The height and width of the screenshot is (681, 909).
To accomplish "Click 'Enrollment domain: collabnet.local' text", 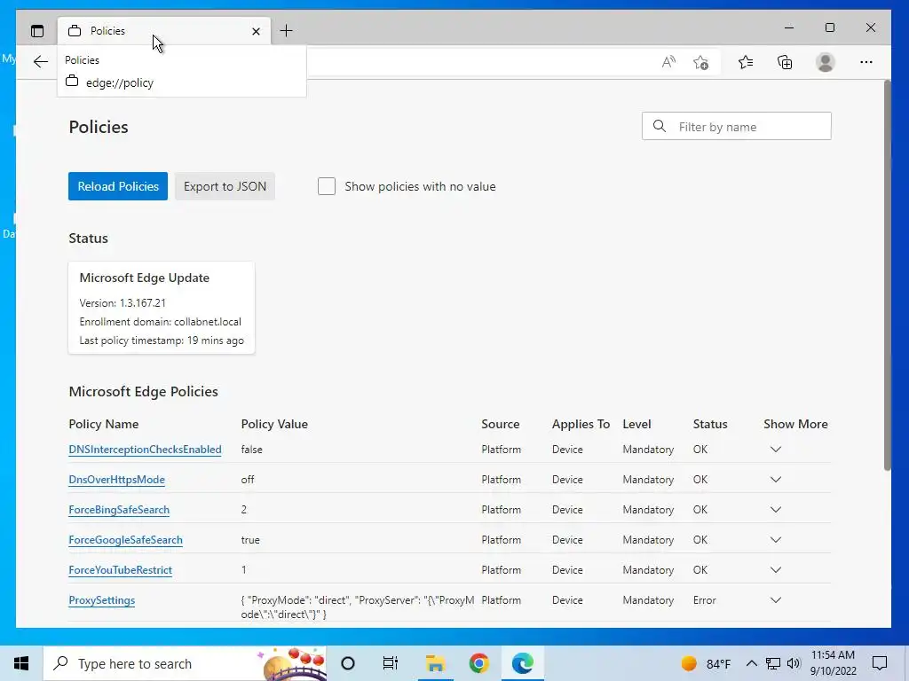I will pyautogui.click(x=160, y=321).
